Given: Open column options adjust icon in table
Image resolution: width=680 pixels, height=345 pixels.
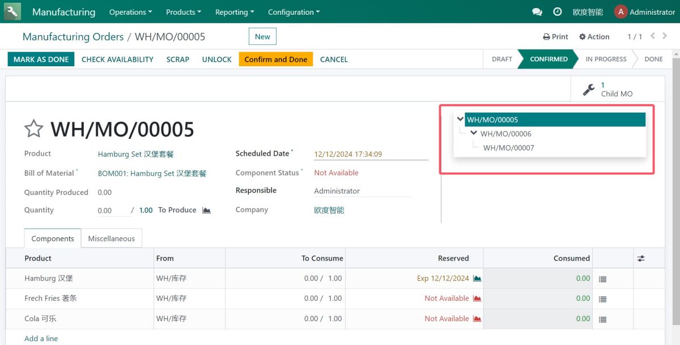Looking at the screenshot, I should pyautogui.click(x=641, y=258).
